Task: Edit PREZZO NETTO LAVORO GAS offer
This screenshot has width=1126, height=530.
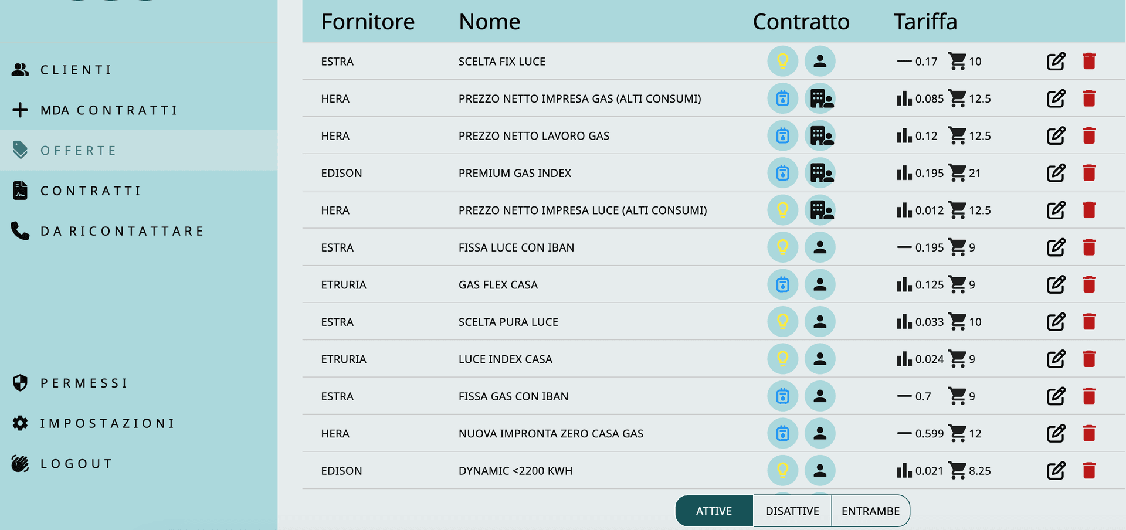Action: coord(1056,135)
